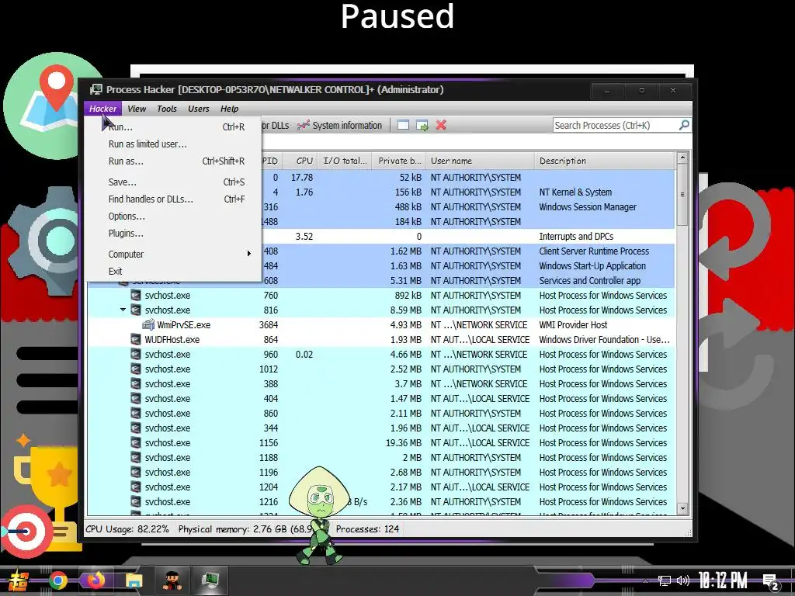Click the find window and thread icon
795x596 pixels.
[x=422, y=125]
